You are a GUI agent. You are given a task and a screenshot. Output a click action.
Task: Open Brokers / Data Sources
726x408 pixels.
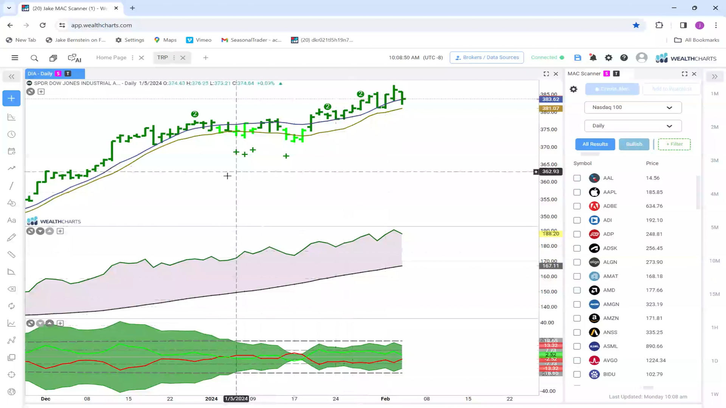click(x=487, y=57)
